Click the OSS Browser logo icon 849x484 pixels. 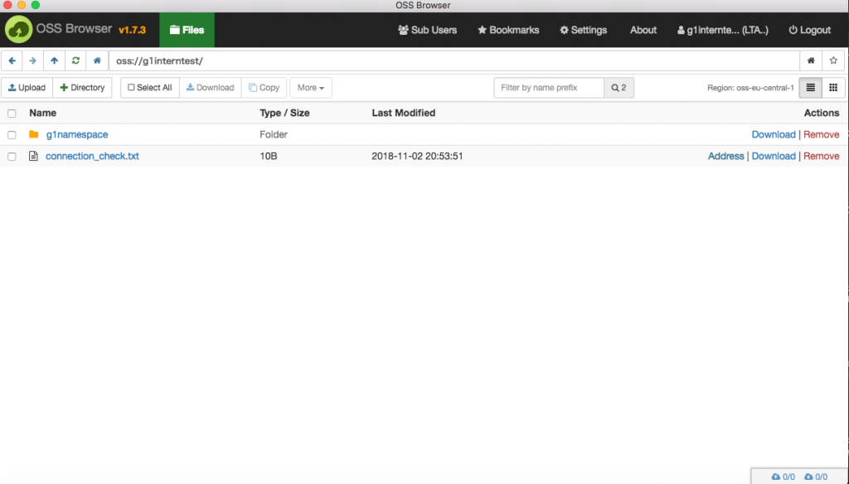[x=19, y=29]
